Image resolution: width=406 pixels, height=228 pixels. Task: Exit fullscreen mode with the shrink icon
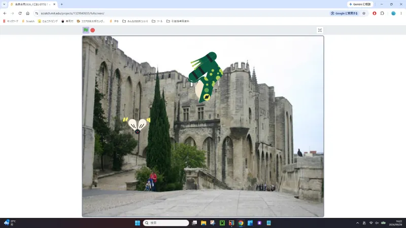[320, 30]
